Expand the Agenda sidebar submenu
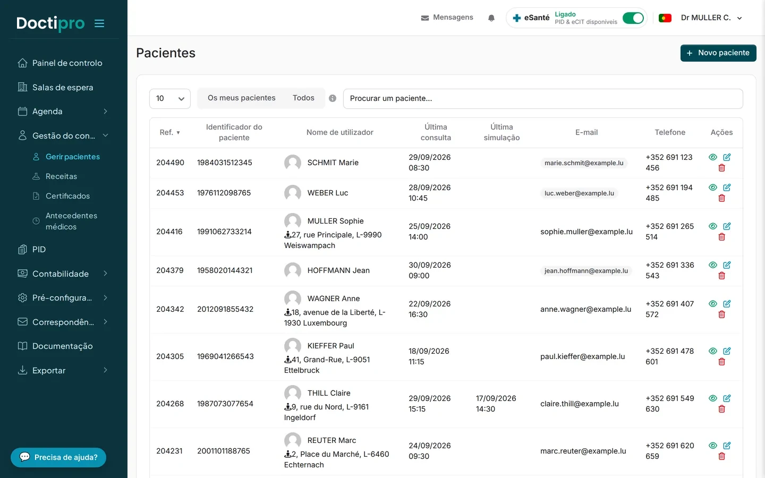The image size is (765, 478). (x=63, y=112)
